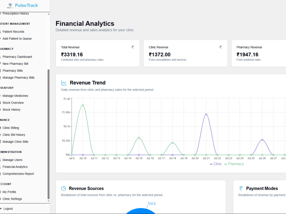Click the Payment Modes rupee icon

(x=241, y=188)
